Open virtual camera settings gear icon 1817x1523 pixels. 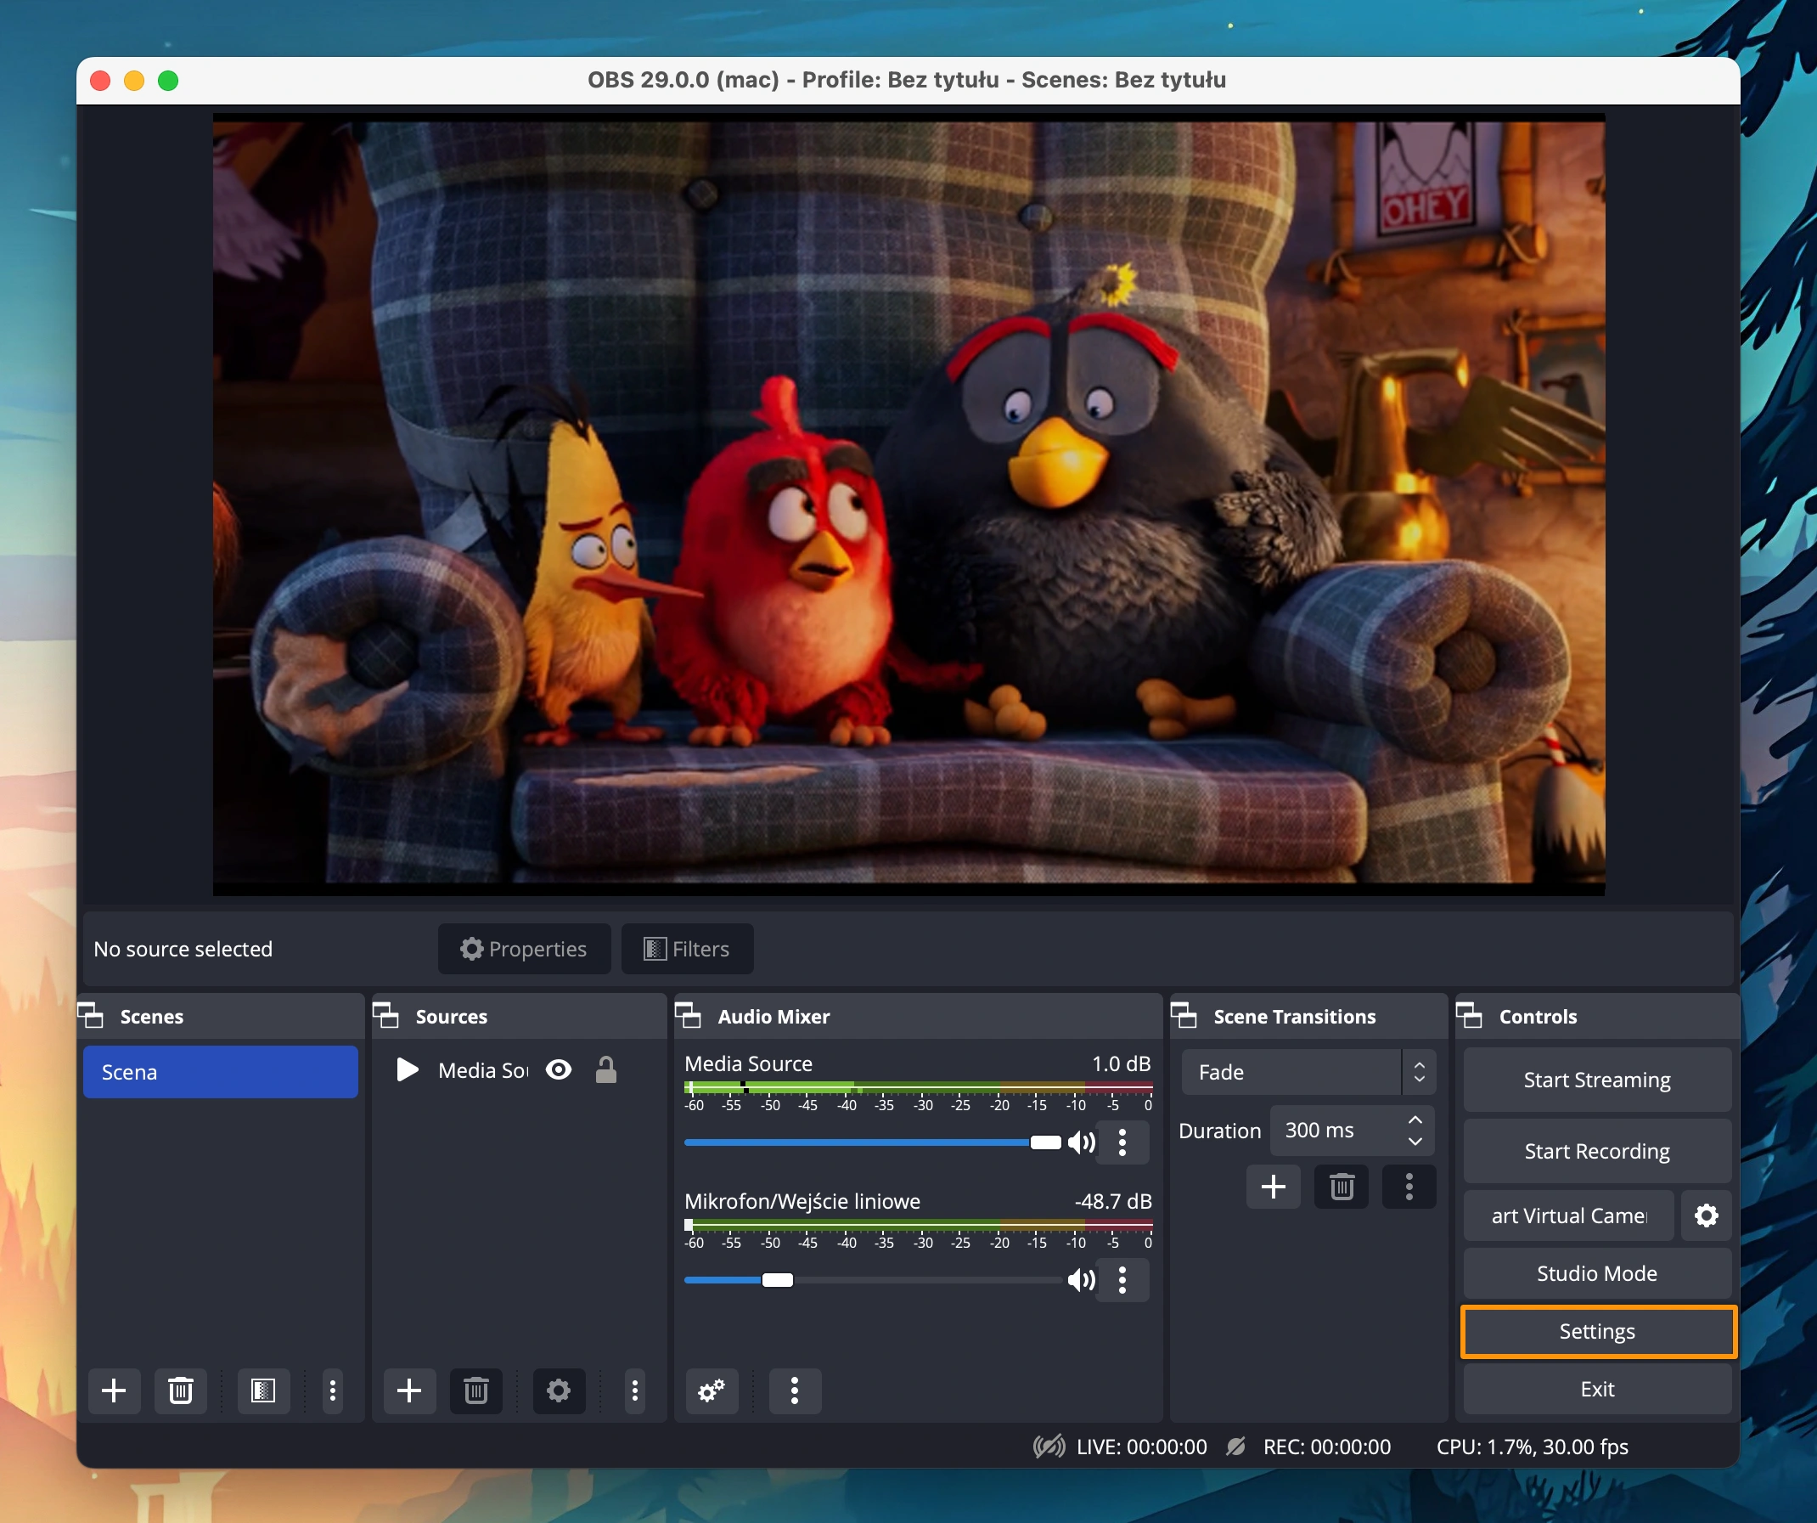point(1706,1216)
